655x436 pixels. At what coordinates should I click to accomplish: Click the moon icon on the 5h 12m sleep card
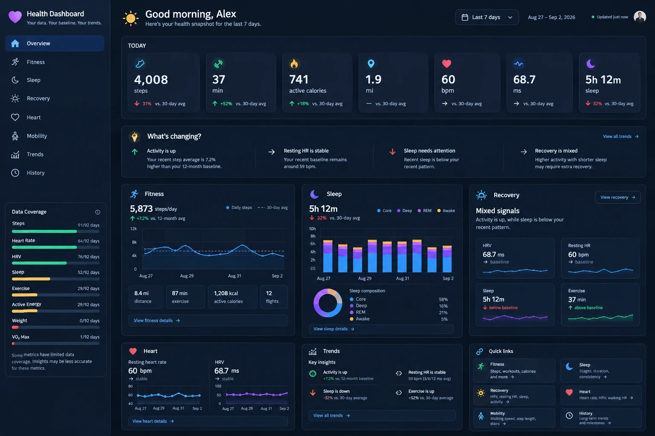click(591, 64)
